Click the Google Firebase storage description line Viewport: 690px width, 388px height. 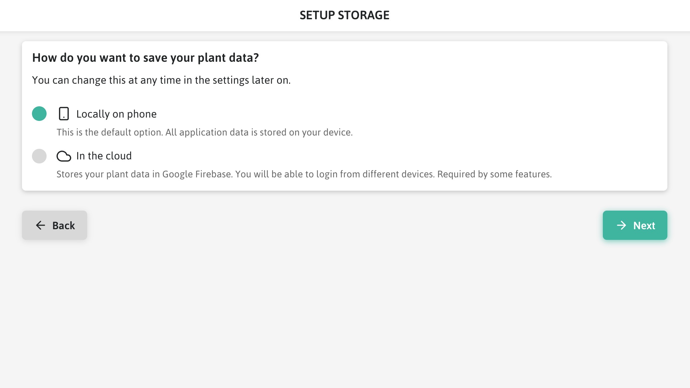304,174
